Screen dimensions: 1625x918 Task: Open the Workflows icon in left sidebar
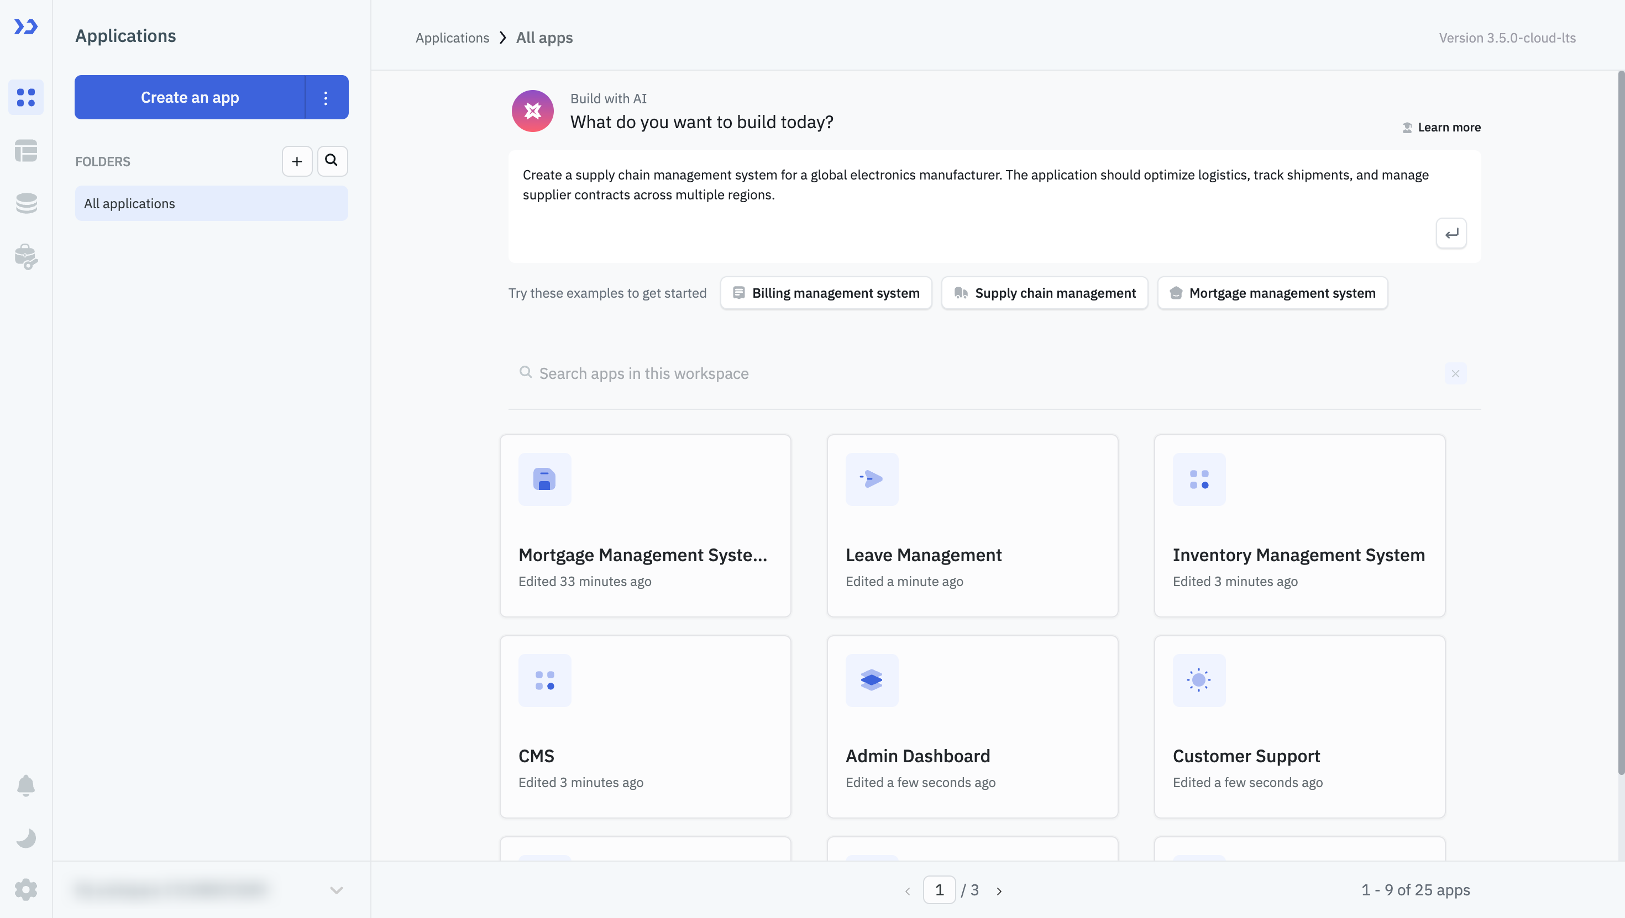[26, 151]
